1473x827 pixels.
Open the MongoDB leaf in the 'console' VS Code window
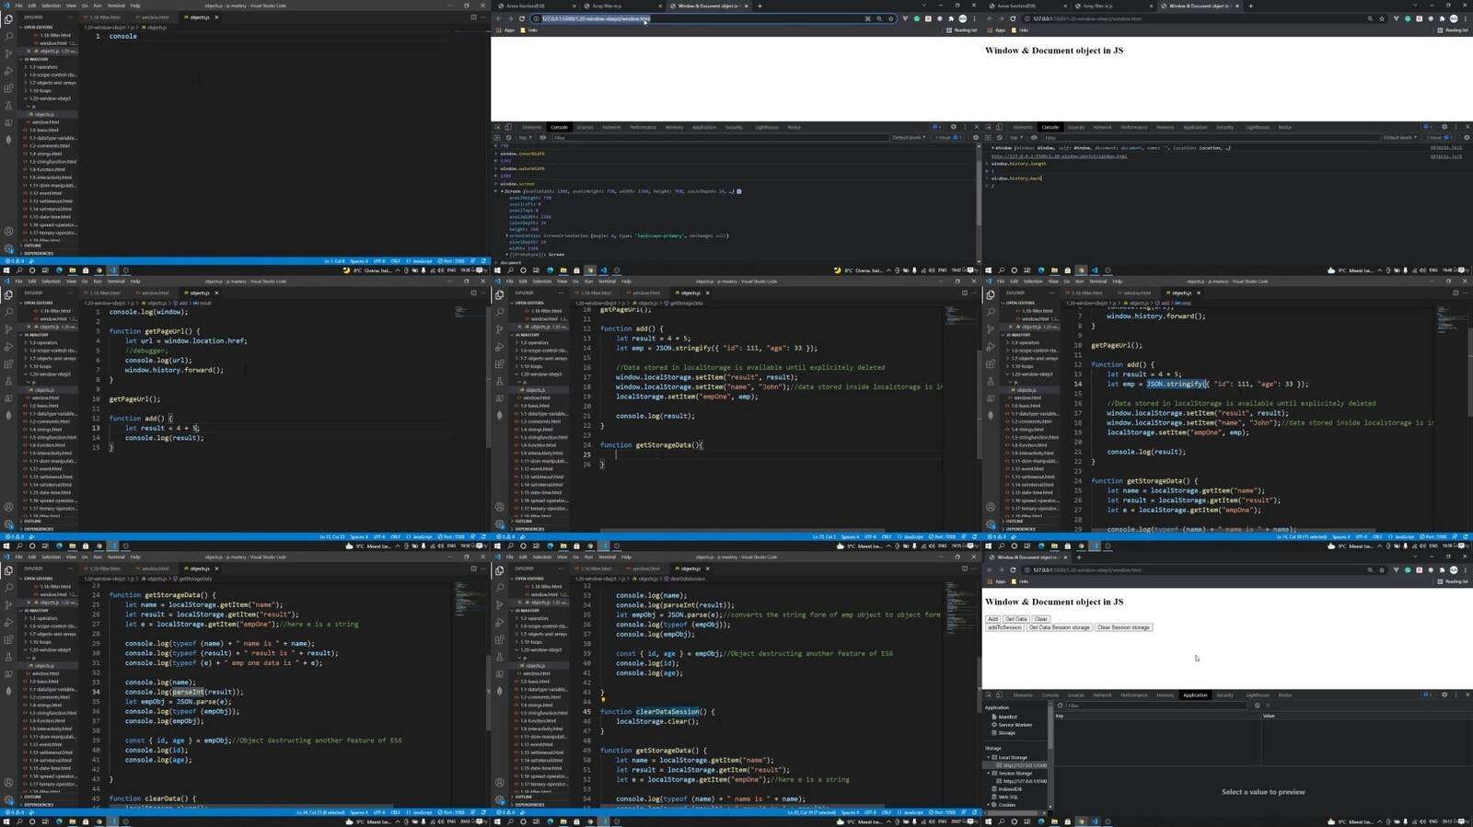point(8,140)
